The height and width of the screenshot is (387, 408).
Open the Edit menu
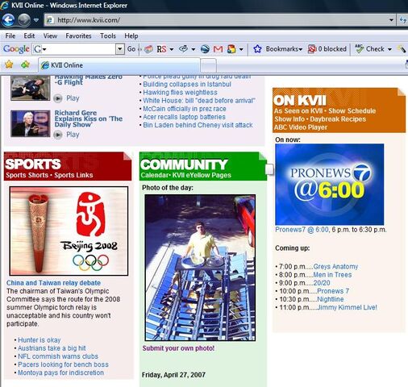[x=29, y=35]
